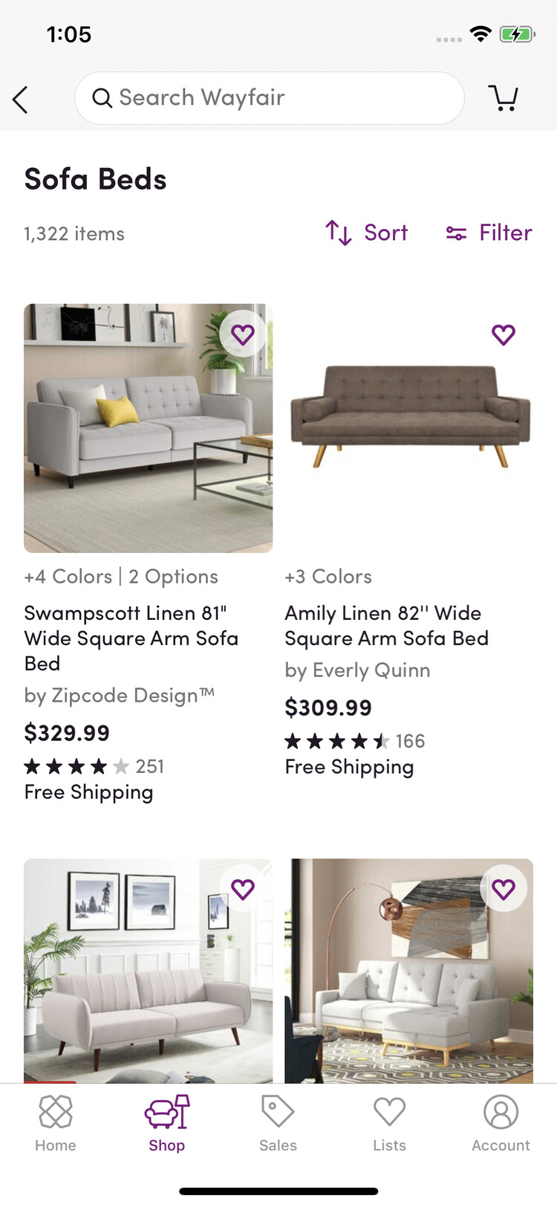View the Swampscott sofa product image
The width and height of the screenshot is (557, 1207).
coord(148,428)
